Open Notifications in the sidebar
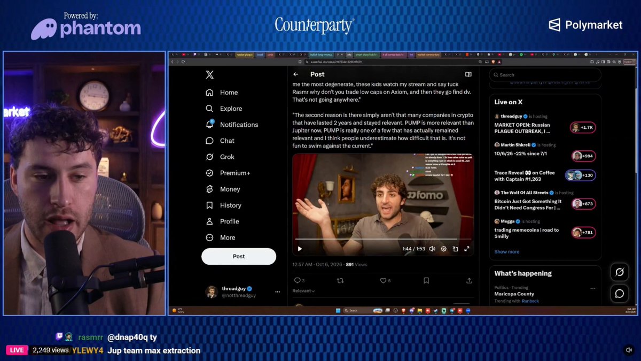Screen dimensions: 641x361 pyautogui.click(x=232, y=125)
